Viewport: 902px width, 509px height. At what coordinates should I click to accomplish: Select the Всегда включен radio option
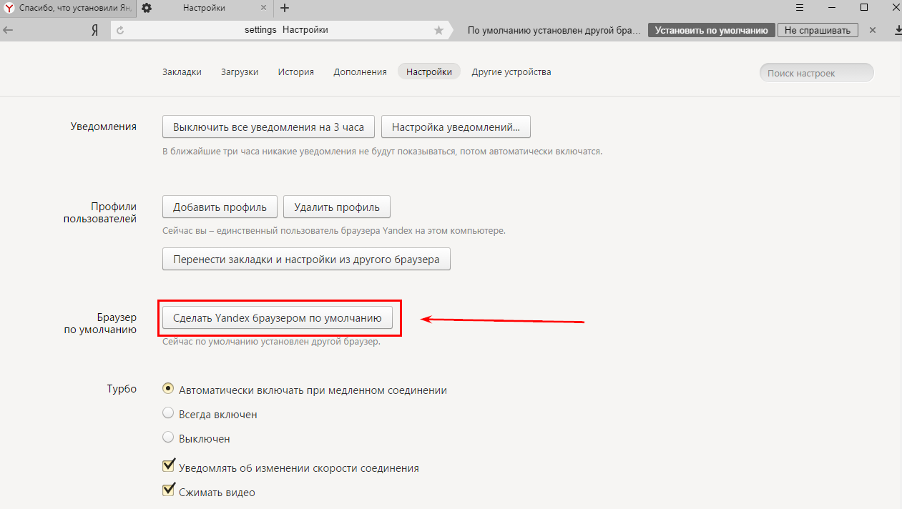(x=168, y=412)
